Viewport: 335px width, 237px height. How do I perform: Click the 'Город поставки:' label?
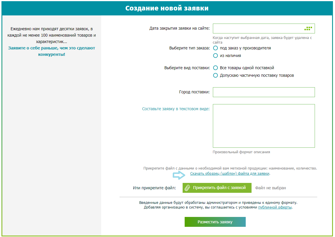195,92
